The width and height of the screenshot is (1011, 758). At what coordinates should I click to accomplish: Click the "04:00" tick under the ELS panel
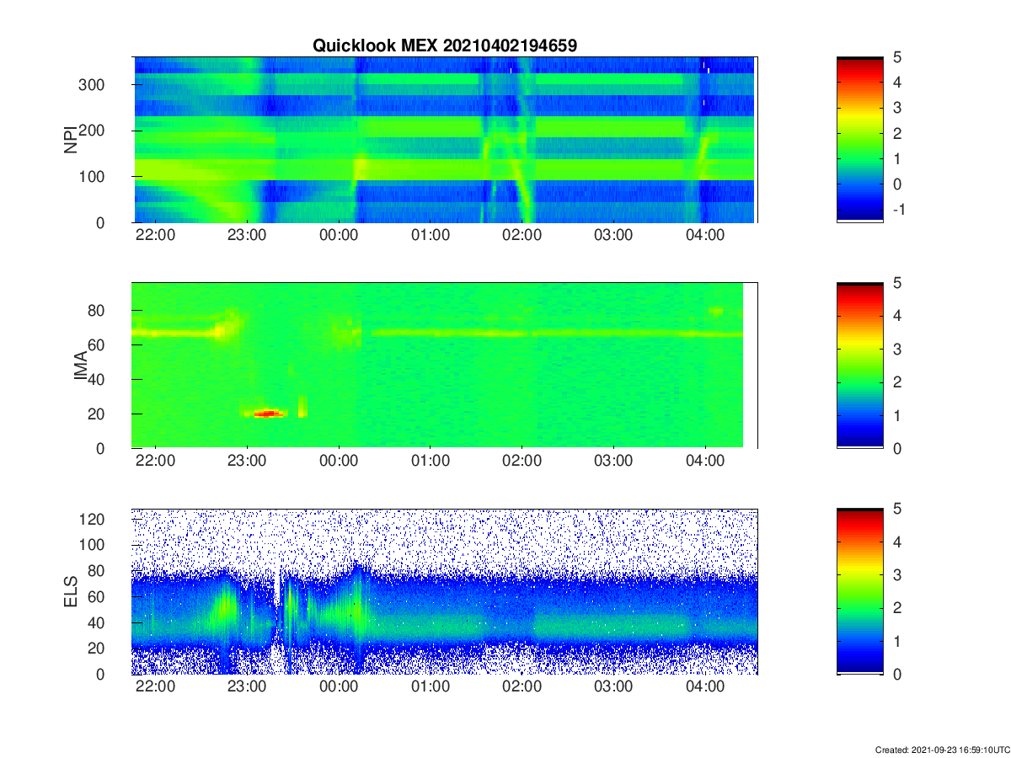point(705,686)
